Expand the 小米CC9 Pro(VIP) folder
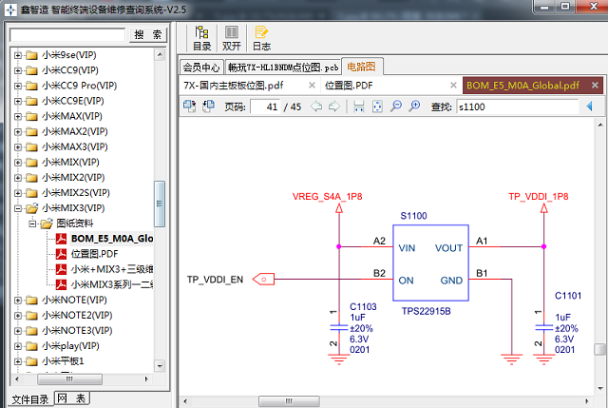The image size is (608, 408). pos(18,86)
